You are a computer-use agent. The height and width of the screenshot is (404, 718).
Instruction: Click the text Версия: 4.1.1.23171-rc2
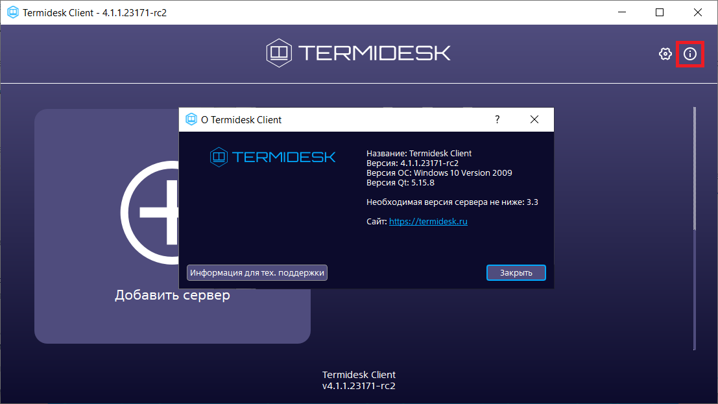tap(412, 163)
